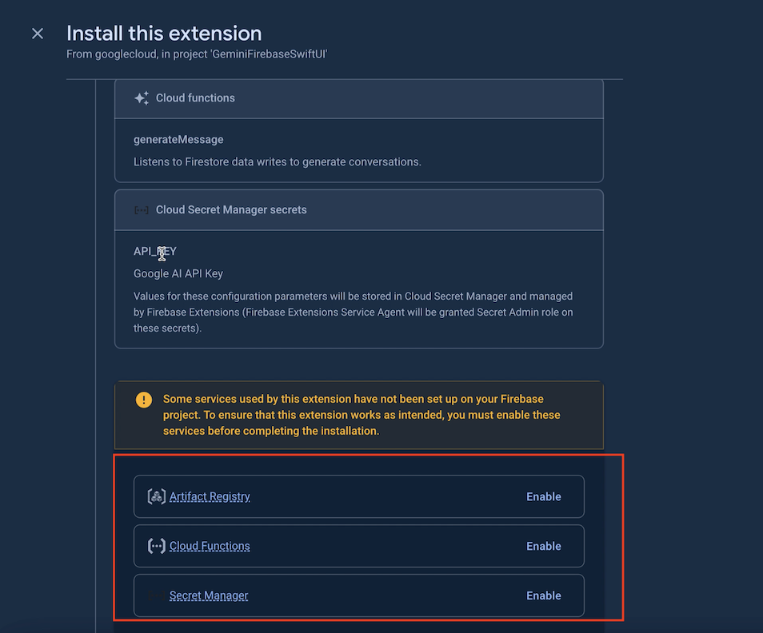Open the Secret Manager link
This screenshot has width=763, height=633.
[x=209, y=595]
